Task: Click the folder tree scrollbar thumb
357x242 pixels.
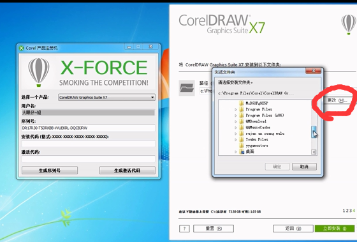Action: pyautogui.click(x=314, y=132)
